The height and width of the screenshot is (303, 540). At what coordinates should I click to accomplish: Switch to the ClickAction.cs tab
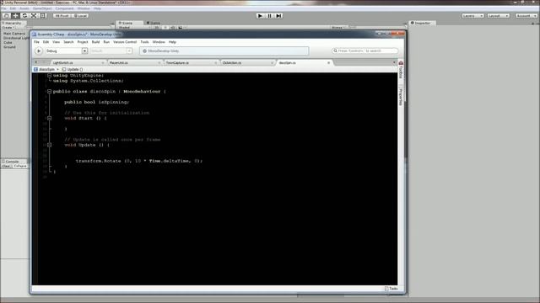[x=247, y=63]
